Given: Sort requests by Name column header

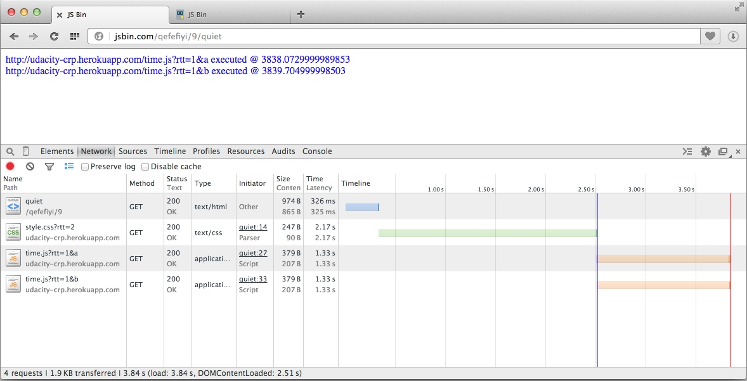Looking at the screenshot, I should pos(63,183).
